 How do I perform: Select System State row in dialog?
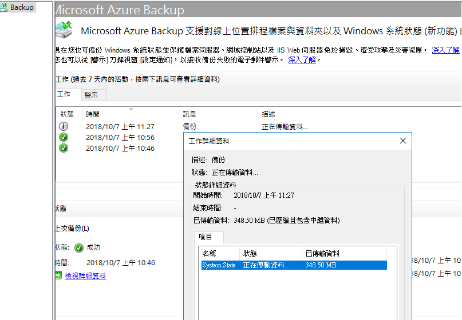coord(294,265)
